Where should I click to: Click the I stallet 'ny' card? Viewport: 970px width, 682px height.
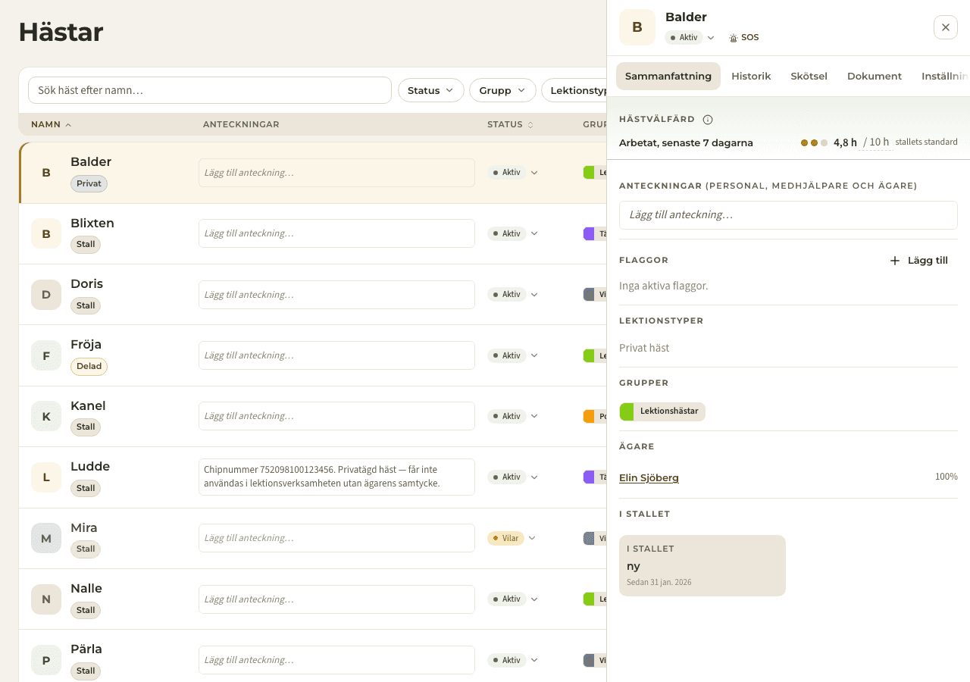(702, 565)
